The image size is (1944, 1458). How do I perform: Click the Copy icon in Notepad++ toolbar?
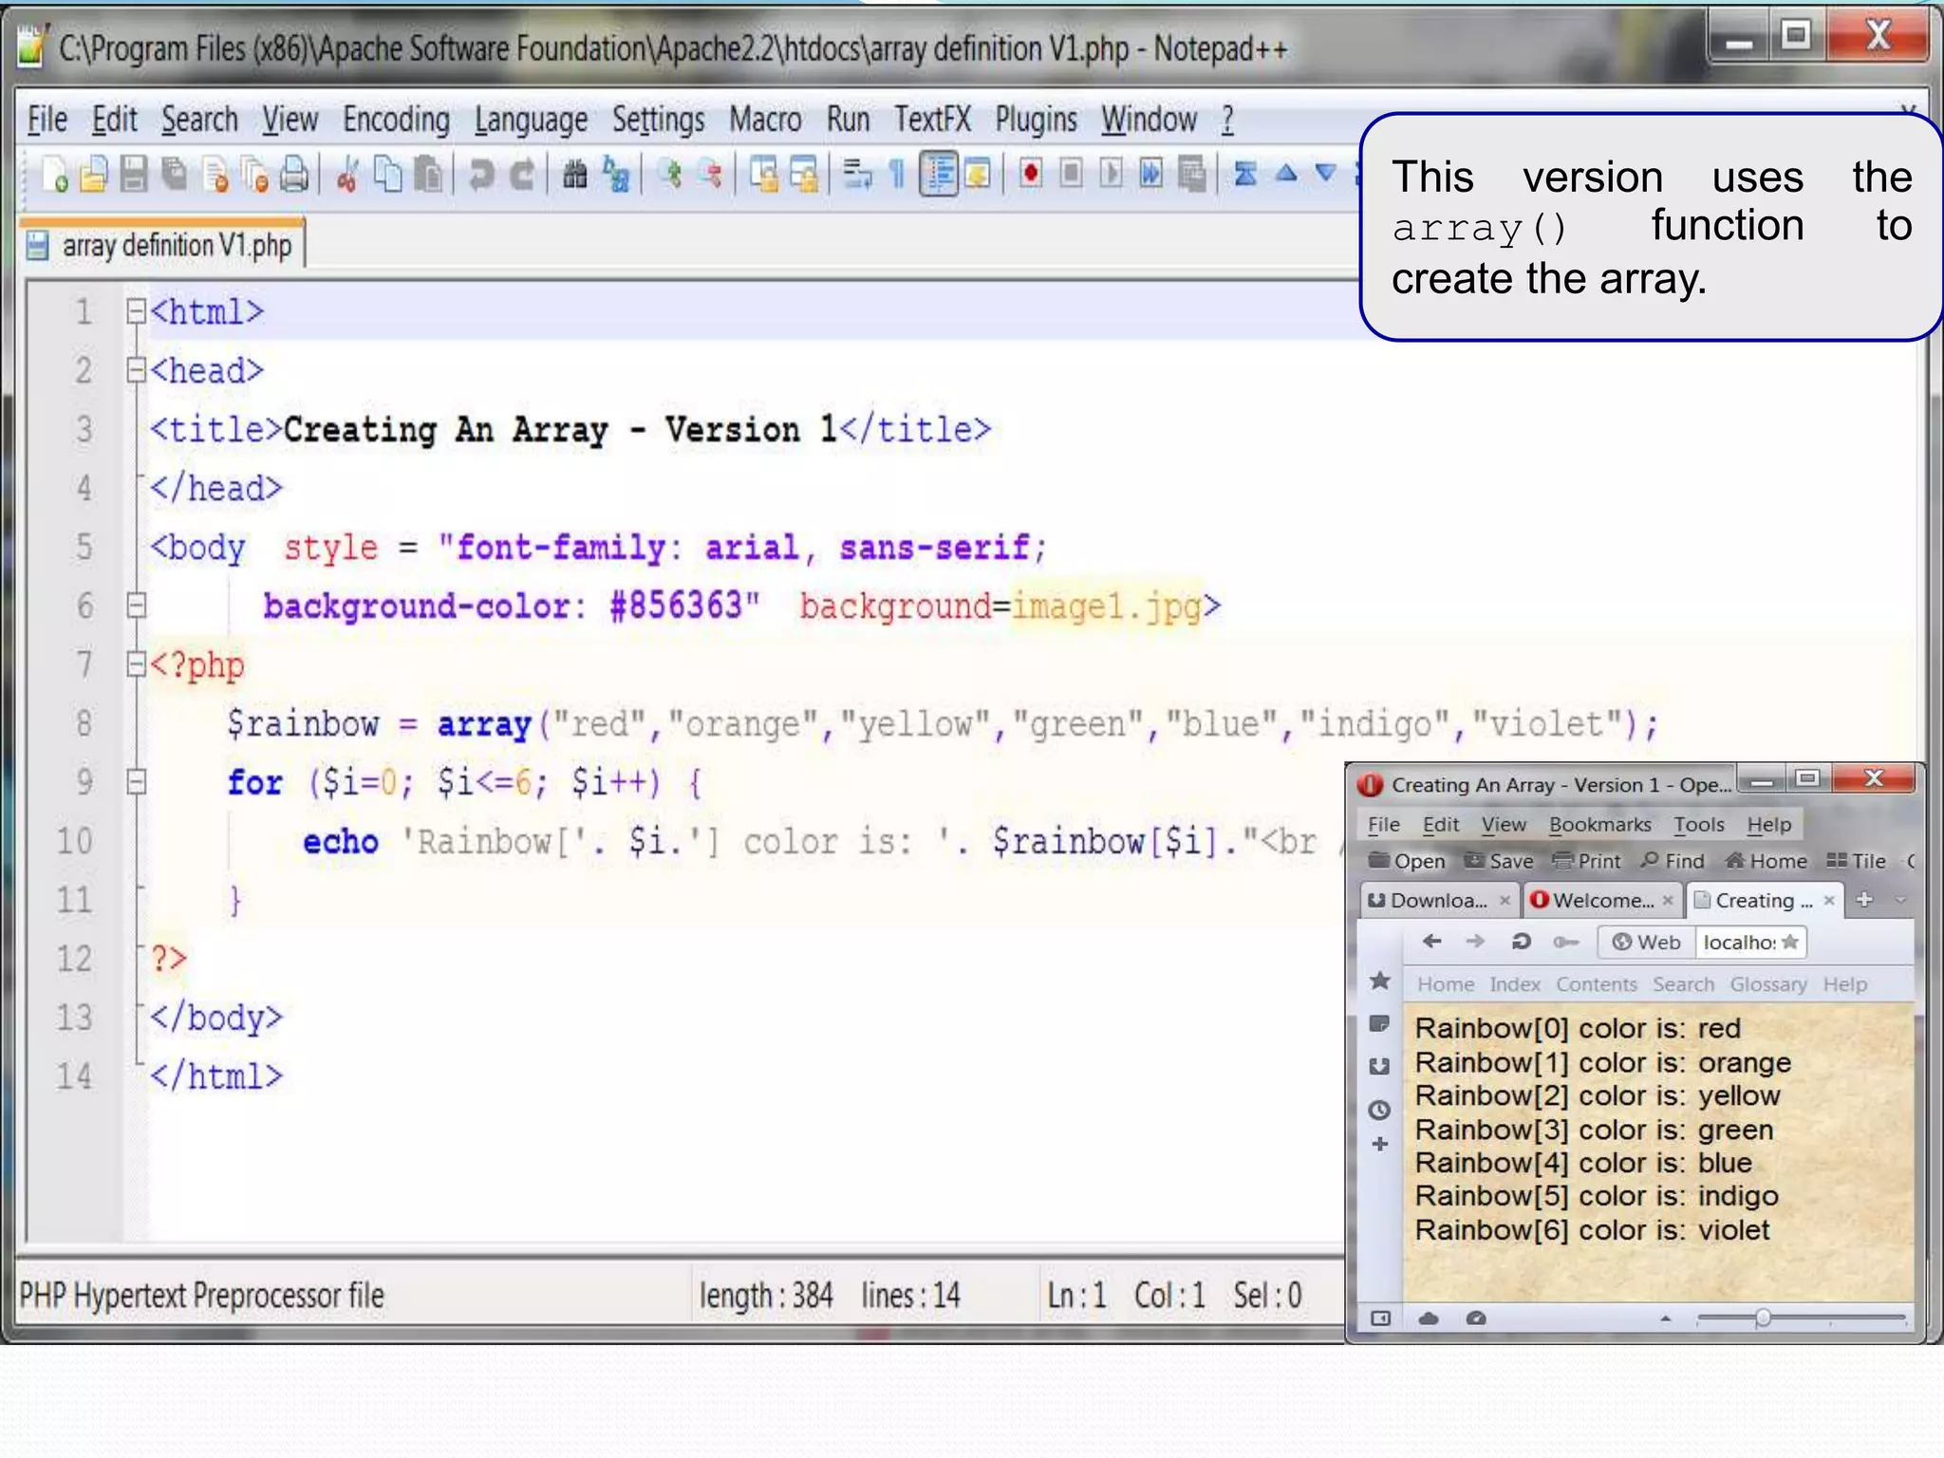[388, 176]
